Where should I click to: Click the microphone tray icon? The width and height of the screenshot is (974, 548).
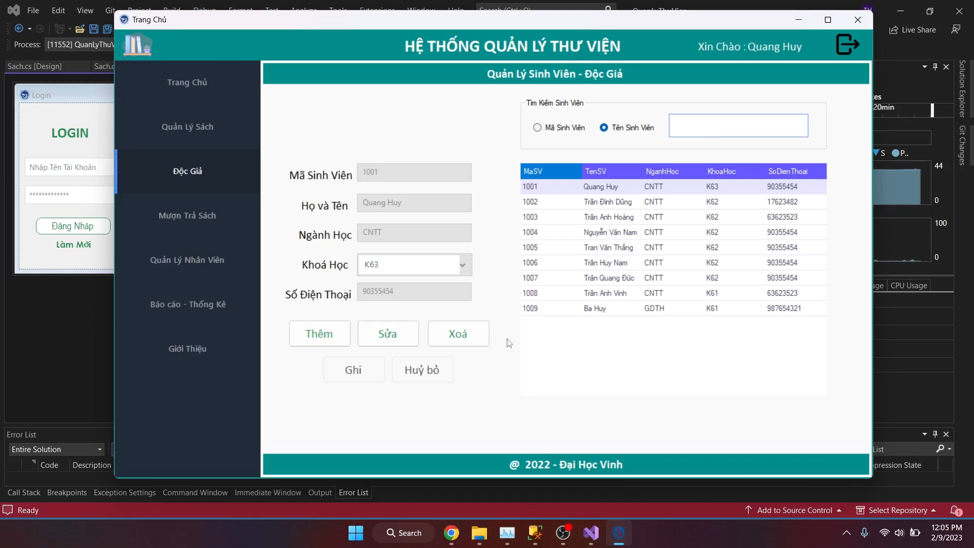[864, 533]
